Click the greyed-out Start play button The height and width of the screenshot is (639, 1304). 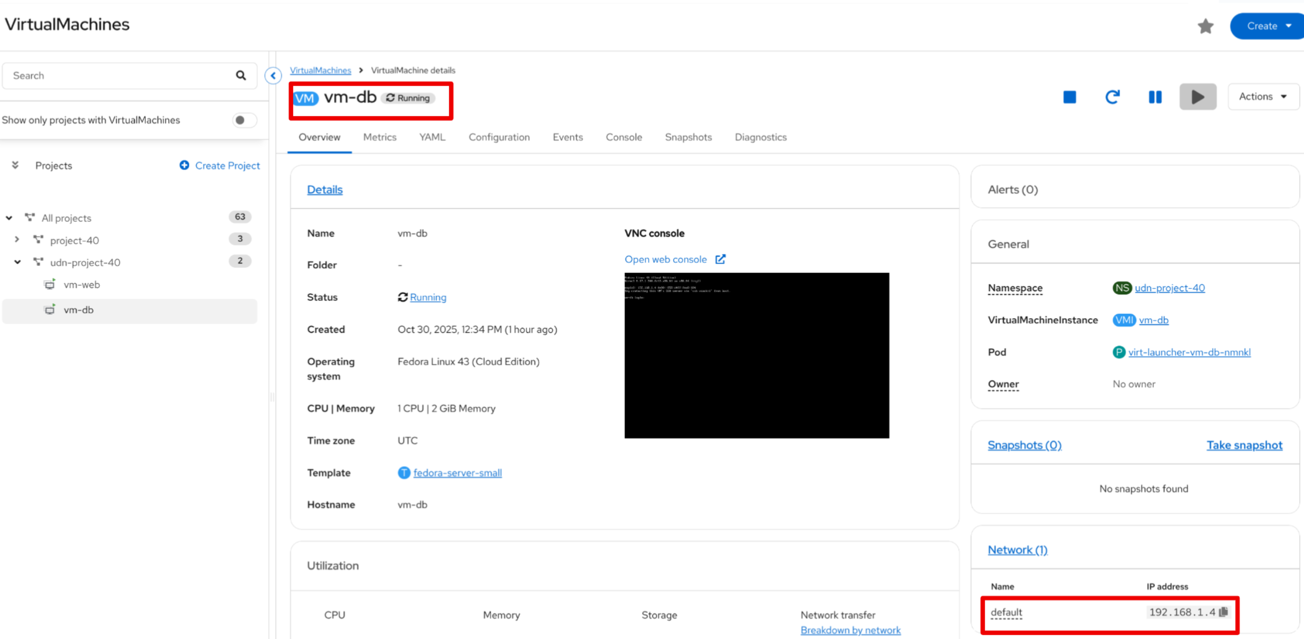pos(1197,97)
